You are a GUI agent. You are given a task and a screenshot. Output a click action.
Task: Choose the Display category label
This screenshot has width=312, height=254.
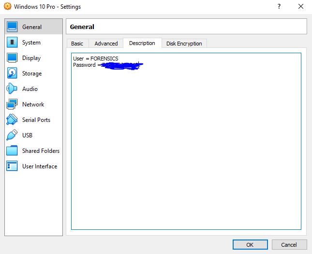click(31, 58)
